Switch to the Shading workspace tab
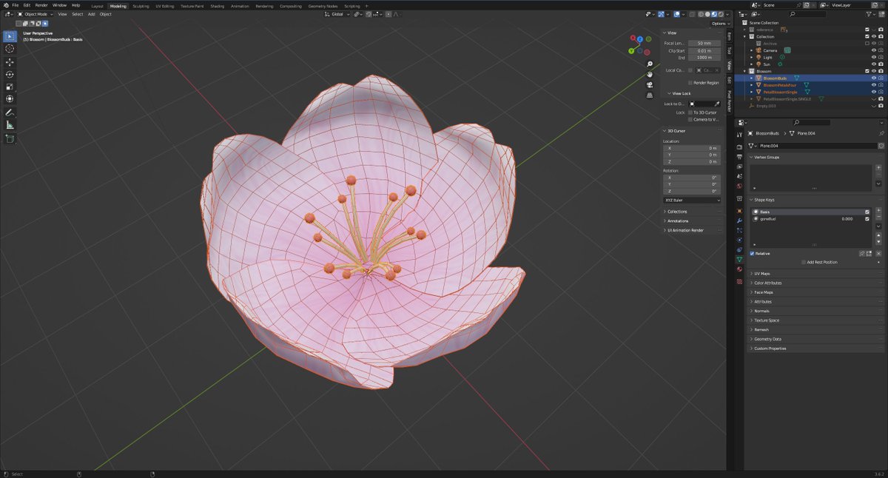Viewport: 888px width, 478px height. click(217, 6)
